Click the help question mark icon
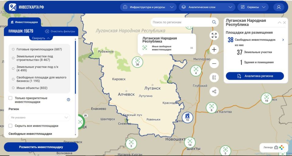The height and width of the screenshot is (156, 292). coord(68,99)
